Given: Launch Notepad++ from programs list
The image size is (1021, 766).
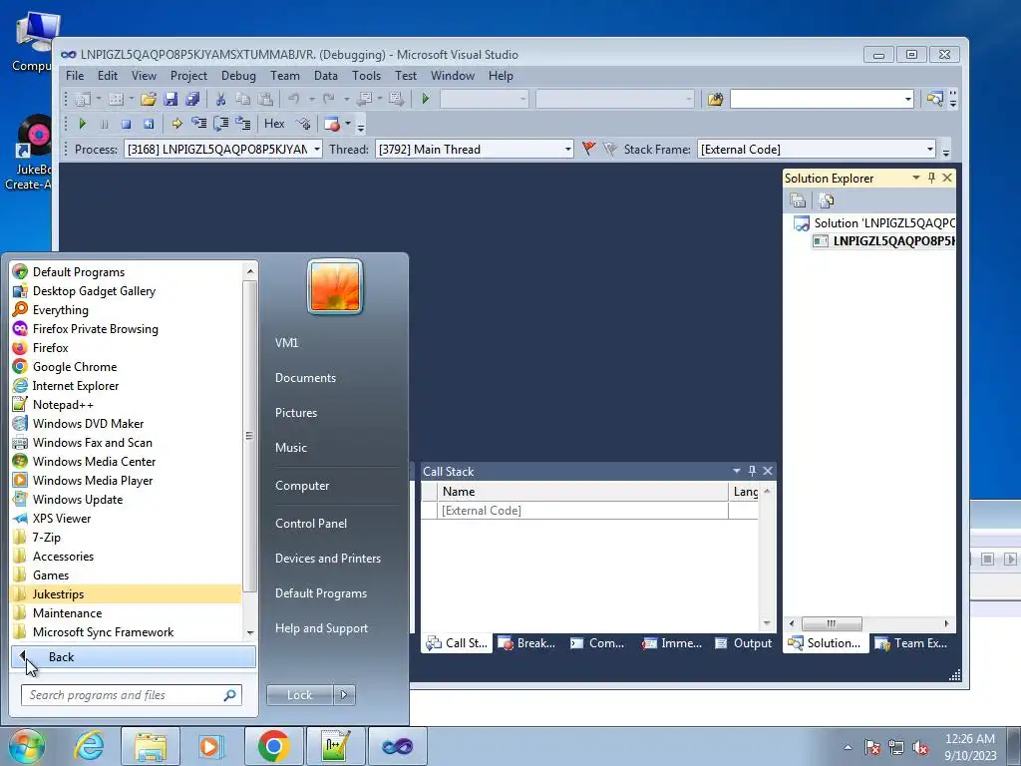Looking at the screenshot, I should pyautogui.click(x=127, y=405).
